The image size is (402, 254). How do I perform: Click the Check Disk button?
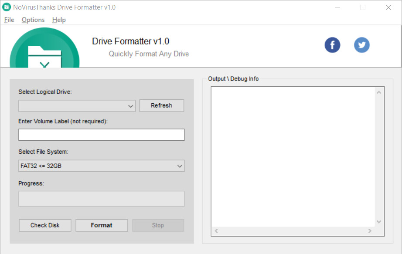45,225
